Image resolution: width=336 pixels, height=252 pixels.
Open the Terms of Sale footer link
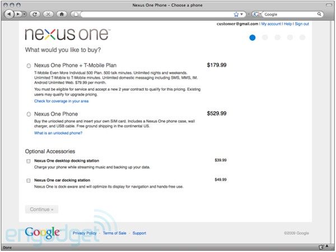114,233
